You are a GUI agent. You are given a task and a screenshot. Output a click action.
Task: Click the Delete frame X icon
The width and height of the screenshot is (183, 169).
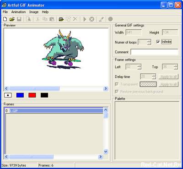[75, 19]
